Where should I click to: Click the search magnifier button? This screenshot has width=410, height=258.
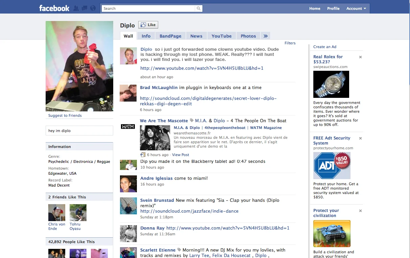(199, 8)
